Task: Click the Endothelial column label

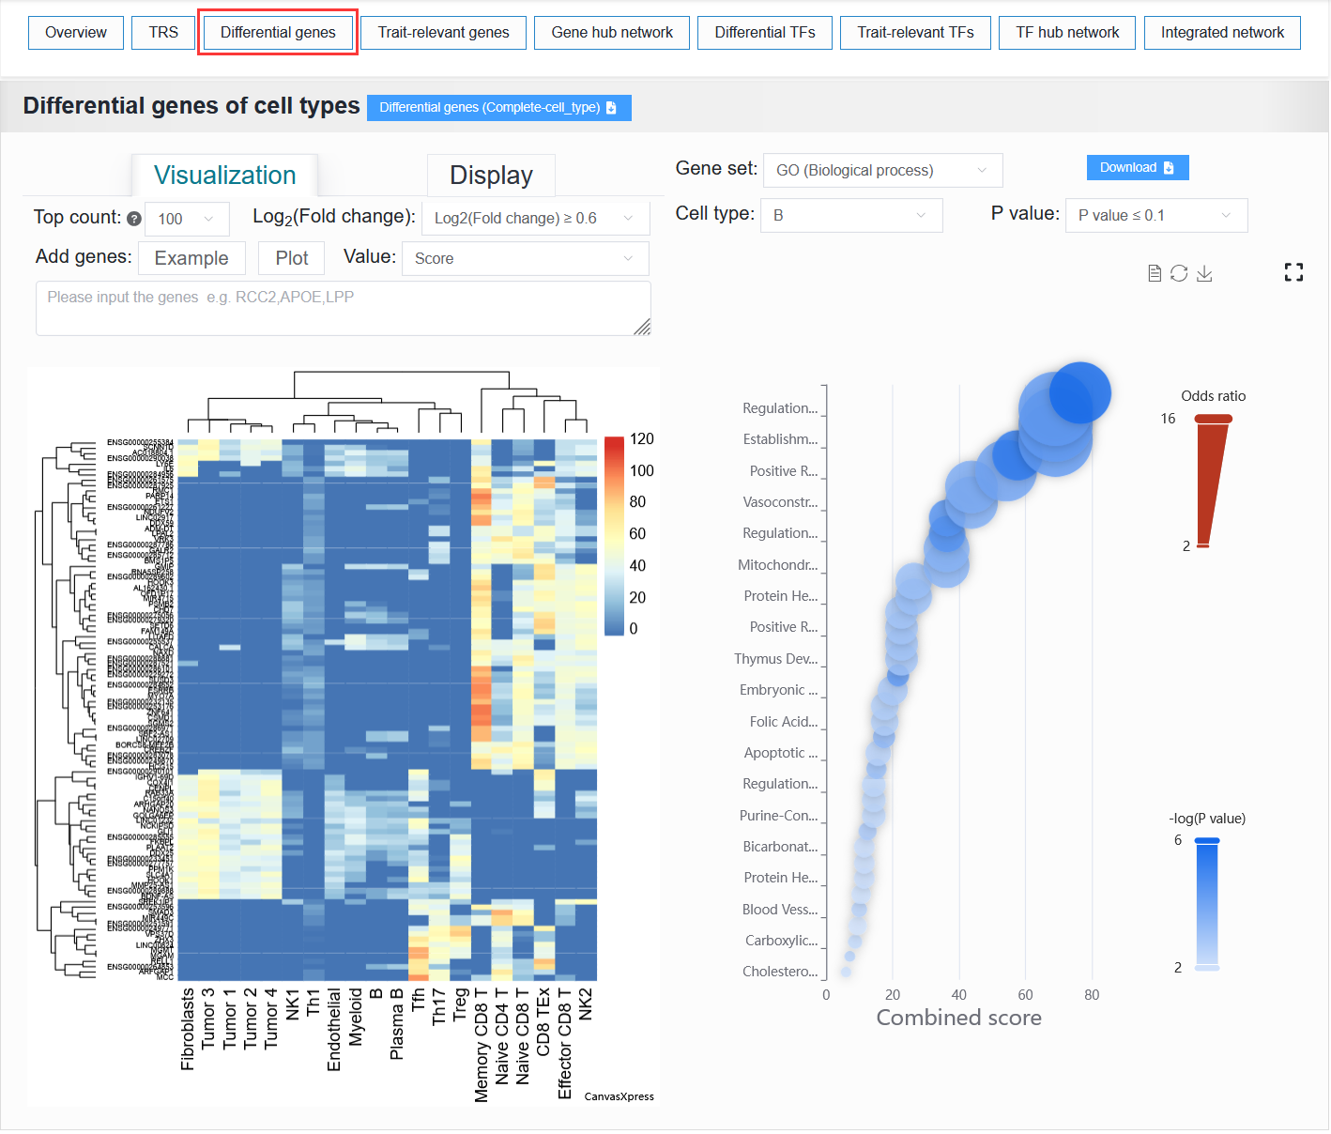Action: tap(333, 1030)
